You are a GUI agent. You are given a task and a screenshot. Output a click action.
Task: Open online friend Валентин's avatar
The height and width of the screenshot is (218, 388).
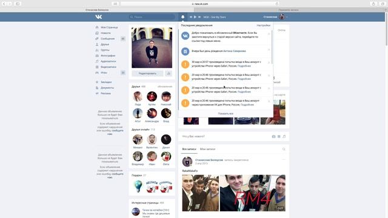tap(152, 139)
